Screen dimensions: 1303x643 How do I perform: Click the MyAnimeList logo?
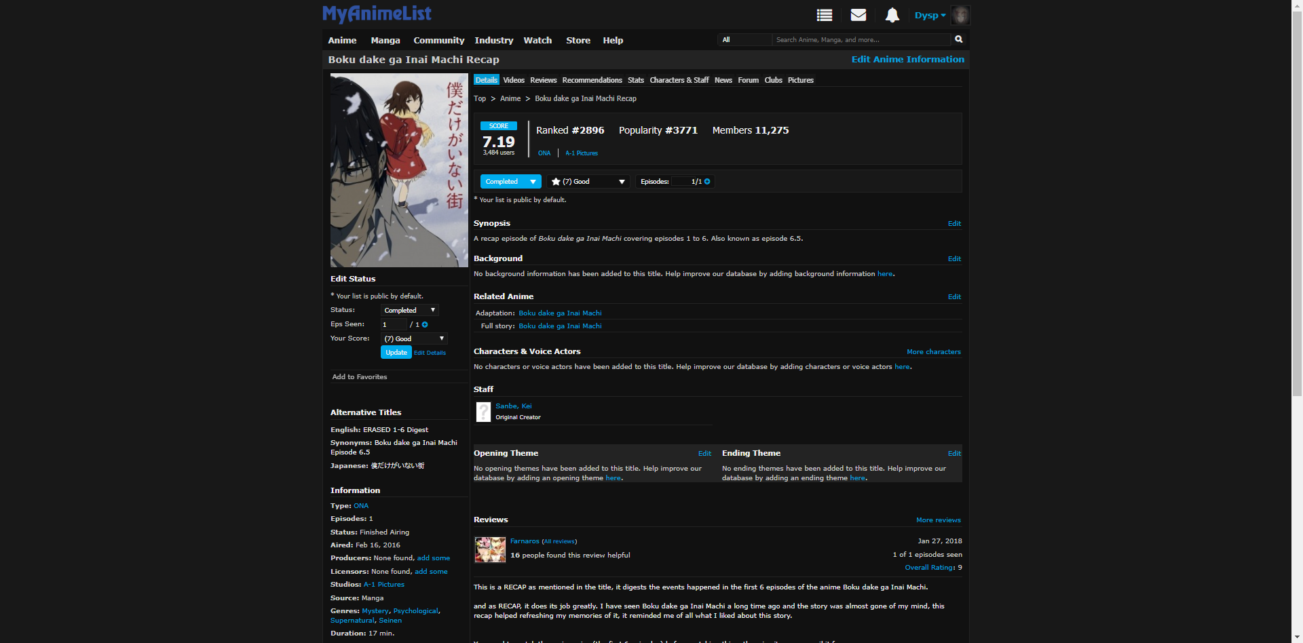tap(377, 14)
